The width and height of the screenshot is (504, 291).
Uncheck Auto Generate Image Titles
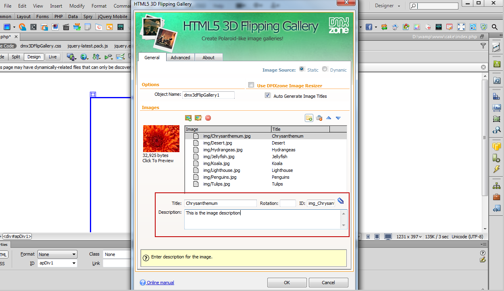click(x=267, y=96)
